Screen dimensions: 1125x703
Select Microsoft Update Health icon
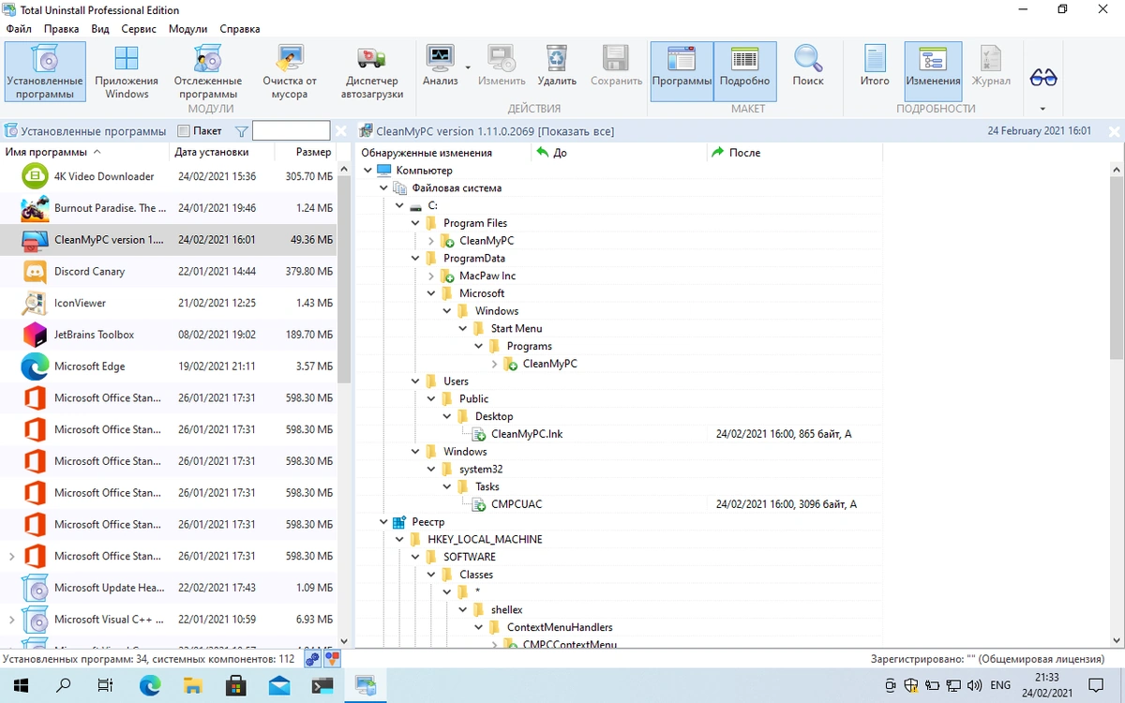click(35, 588)
